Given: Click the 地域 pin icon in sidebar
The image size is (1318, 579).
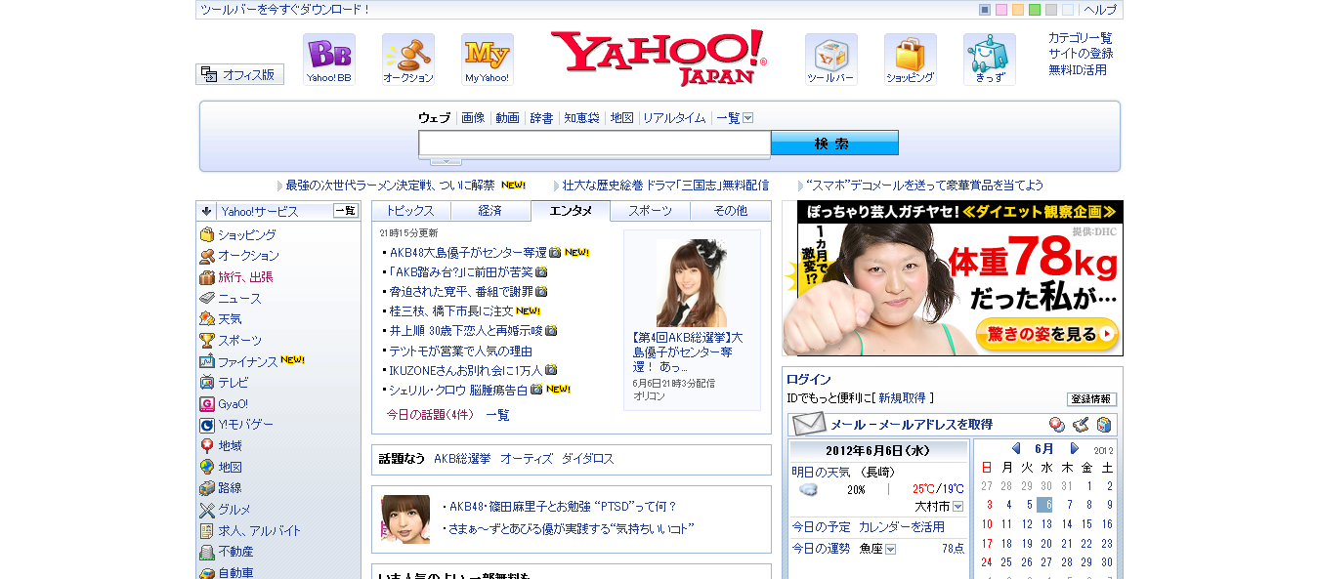Looking at the screenshot, I should 207,446.
